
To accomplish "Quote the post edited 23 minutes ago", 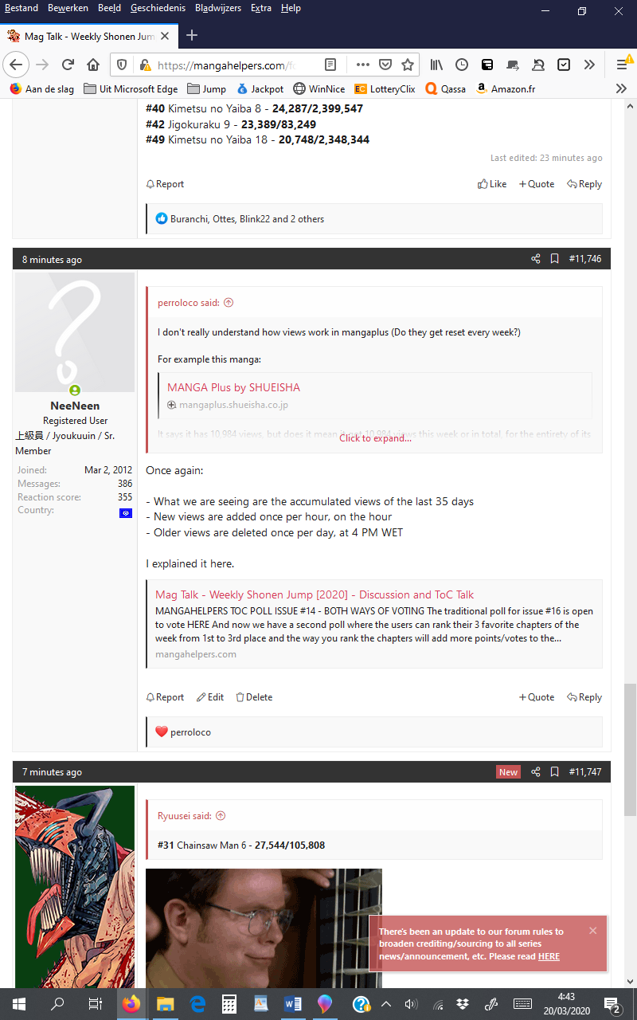I will pos(537,184).
